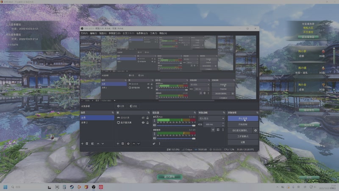The image size is (339, 191).
Task: Click the start recording button
Action: coord(243,124)
